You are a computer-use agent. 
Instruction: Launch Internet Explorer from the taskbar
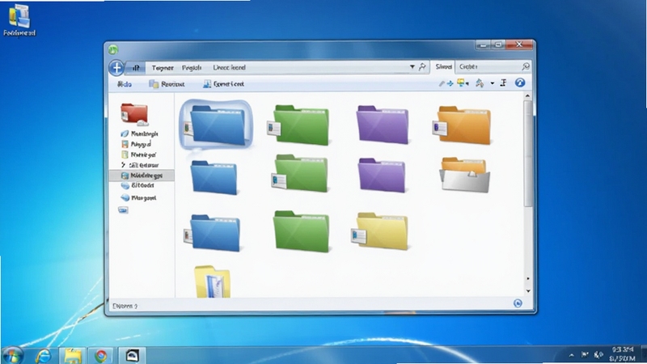pyautogui.click(x=44, y=355)
